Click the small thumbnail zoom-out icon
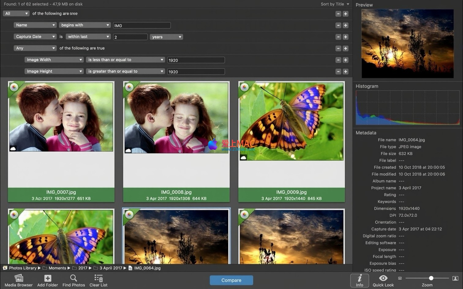The image size is (463, 289). (x=400, y=278)
